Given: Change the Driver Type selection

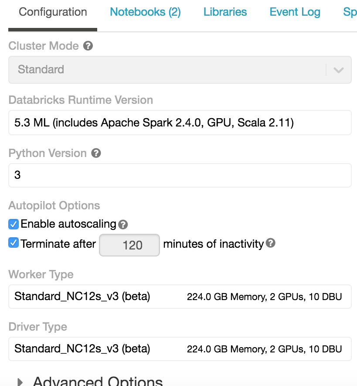Looking at the screenshot, I should (180, 349).
